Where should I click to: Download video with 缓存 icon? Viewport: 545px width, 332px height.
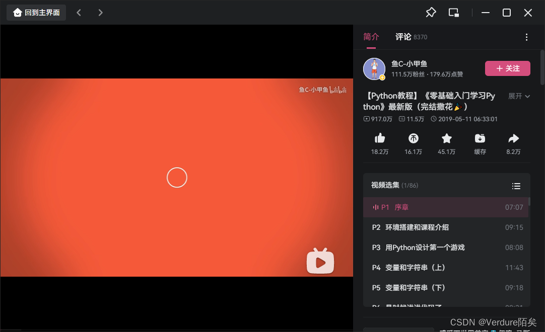point(480,138)
